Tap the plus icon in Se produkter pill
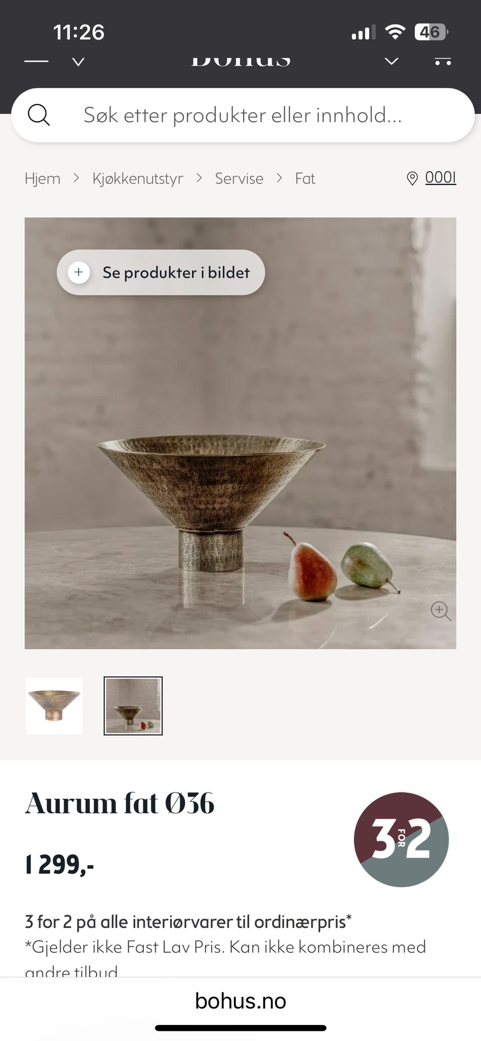481x1041 pixels. pyautogui.click(x=79, y=273)
